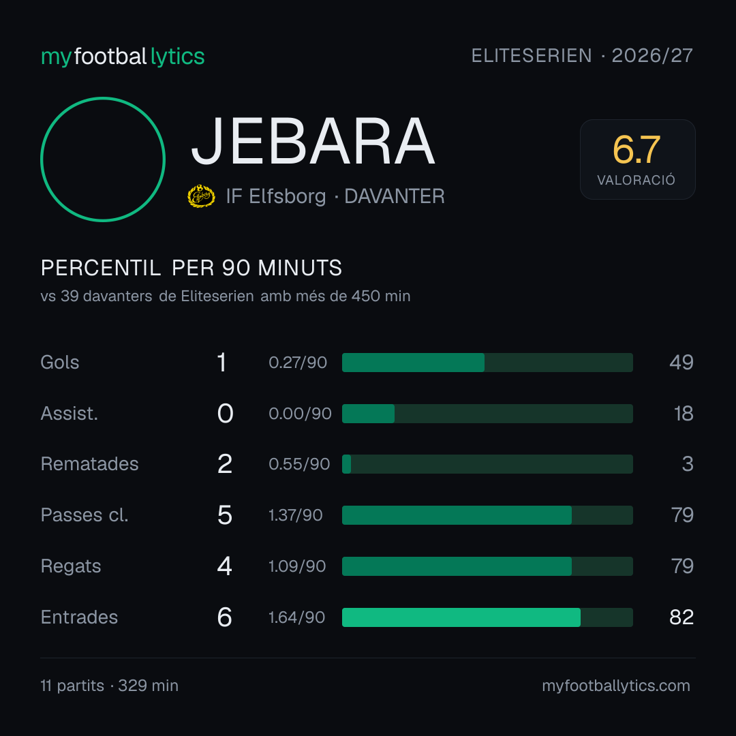Click the Percentil per 90 minuts heading
This screenshot has height=736, width=736.
coord(191,268)
